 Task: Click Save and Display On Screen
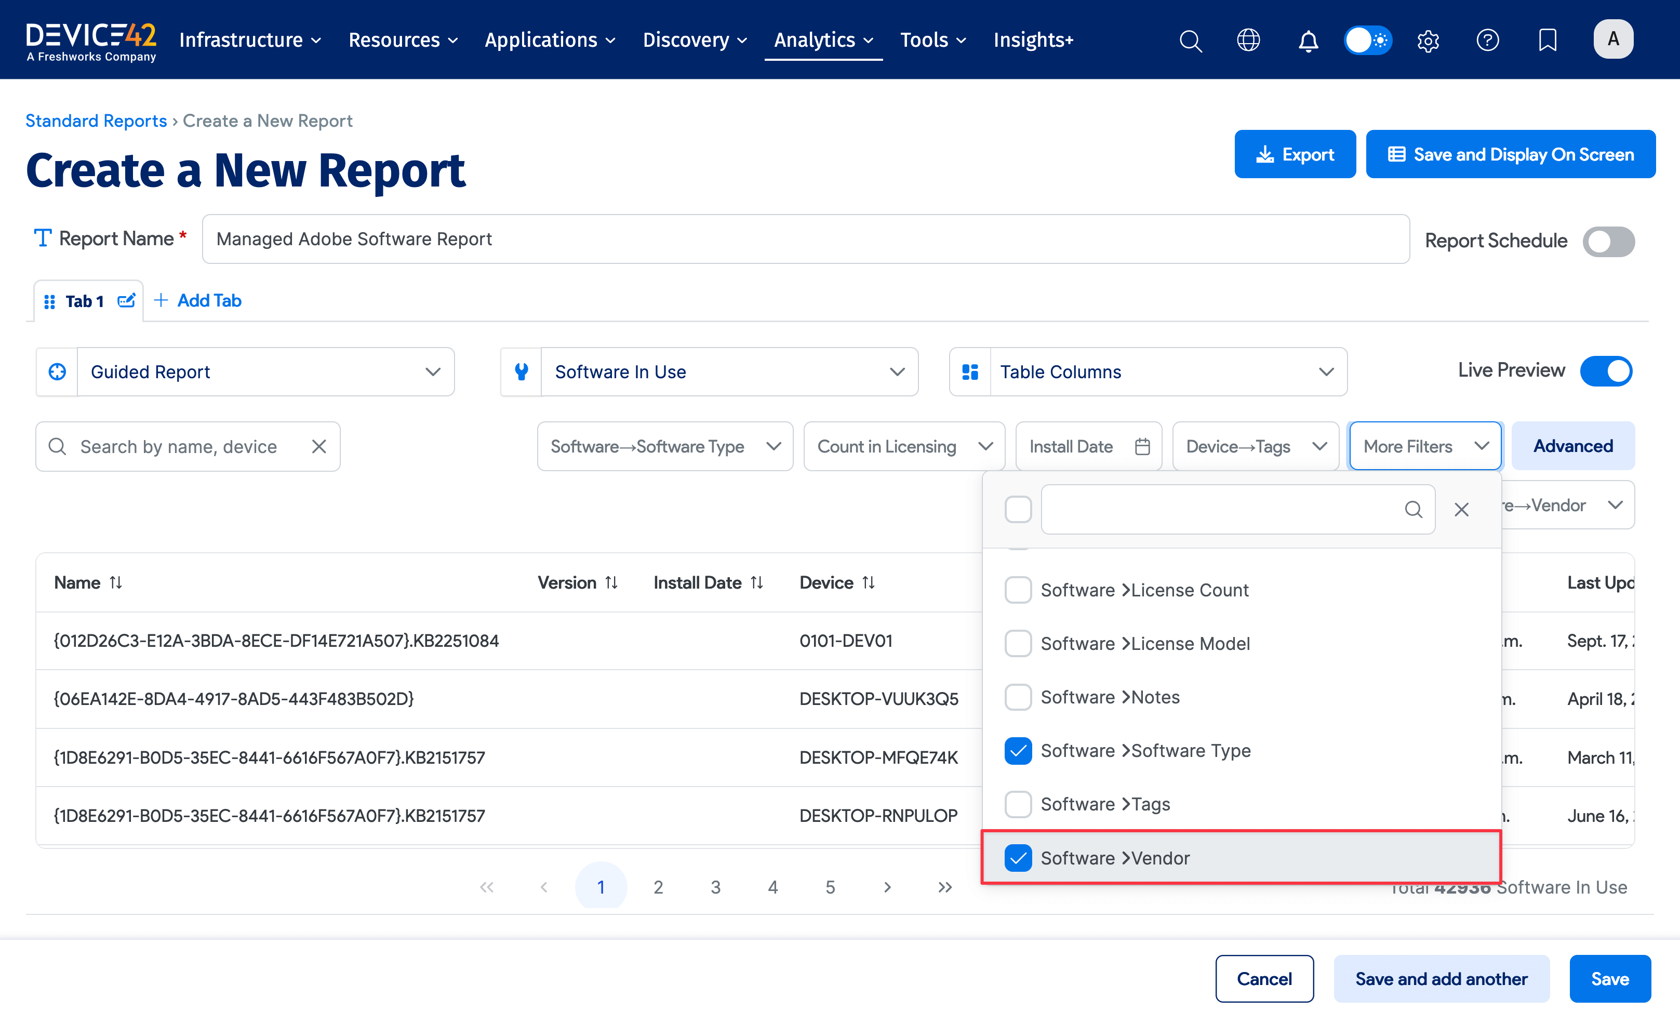(1511, 154)
